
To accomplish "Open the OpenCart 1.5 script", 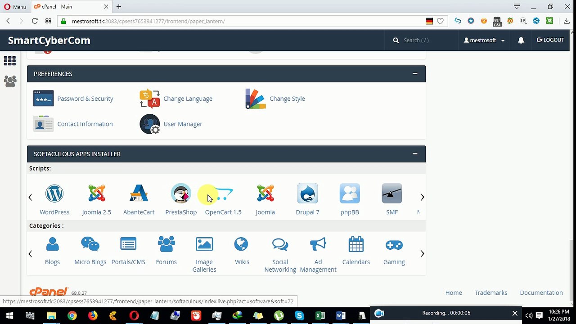I will pos(223,193).
